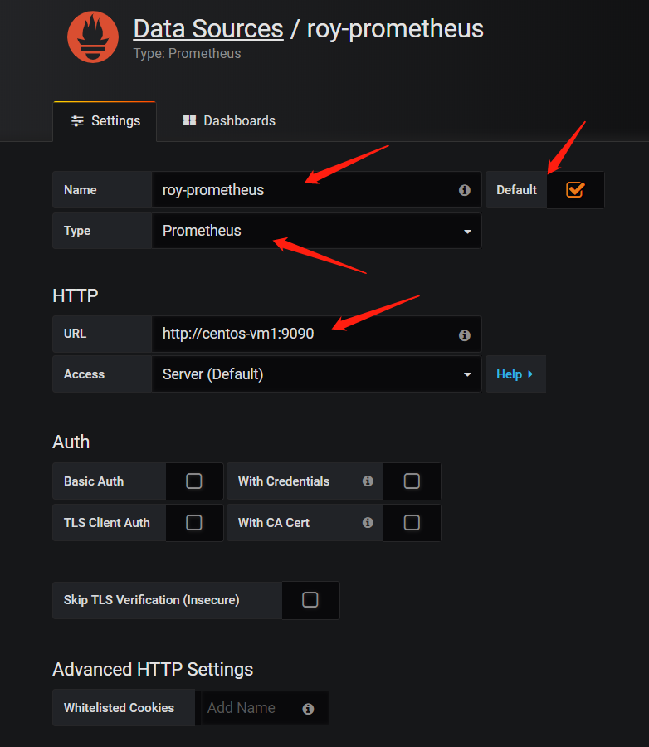Click the 'HTTP' section heading
This screenshot has height=747, width=649.
(76, 295)
